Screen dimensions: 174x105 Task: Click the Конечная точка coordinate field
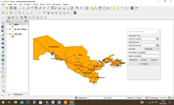coord(142,45)
